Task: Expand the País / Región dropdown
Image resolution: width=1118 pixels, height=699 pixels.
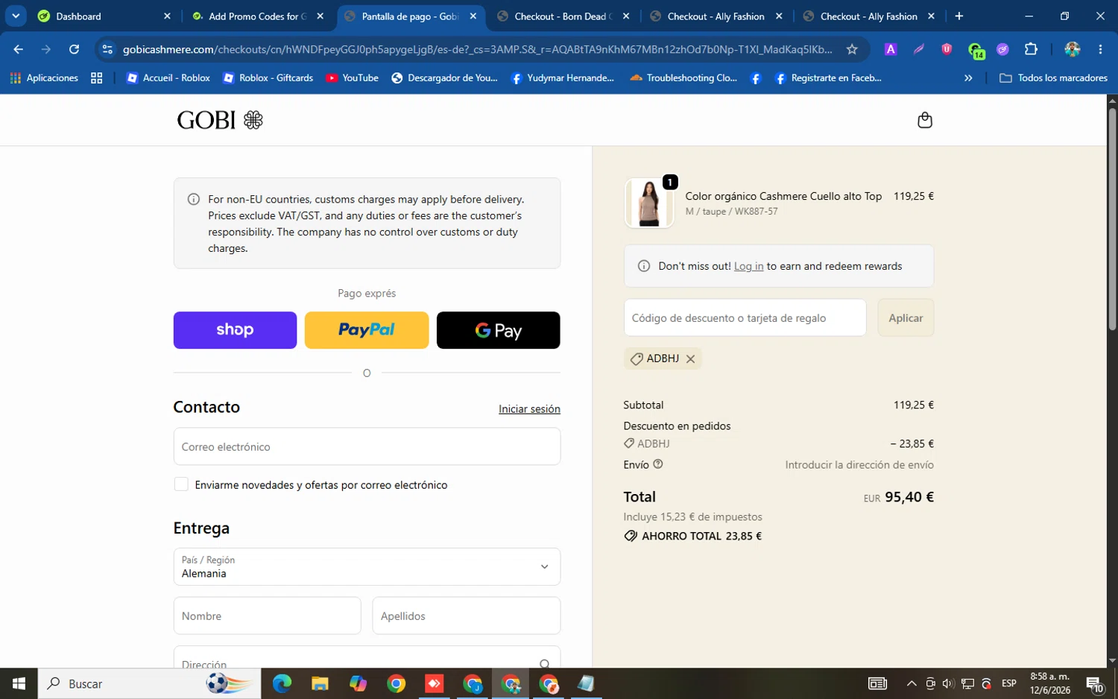Action: (x=367, y=566)
